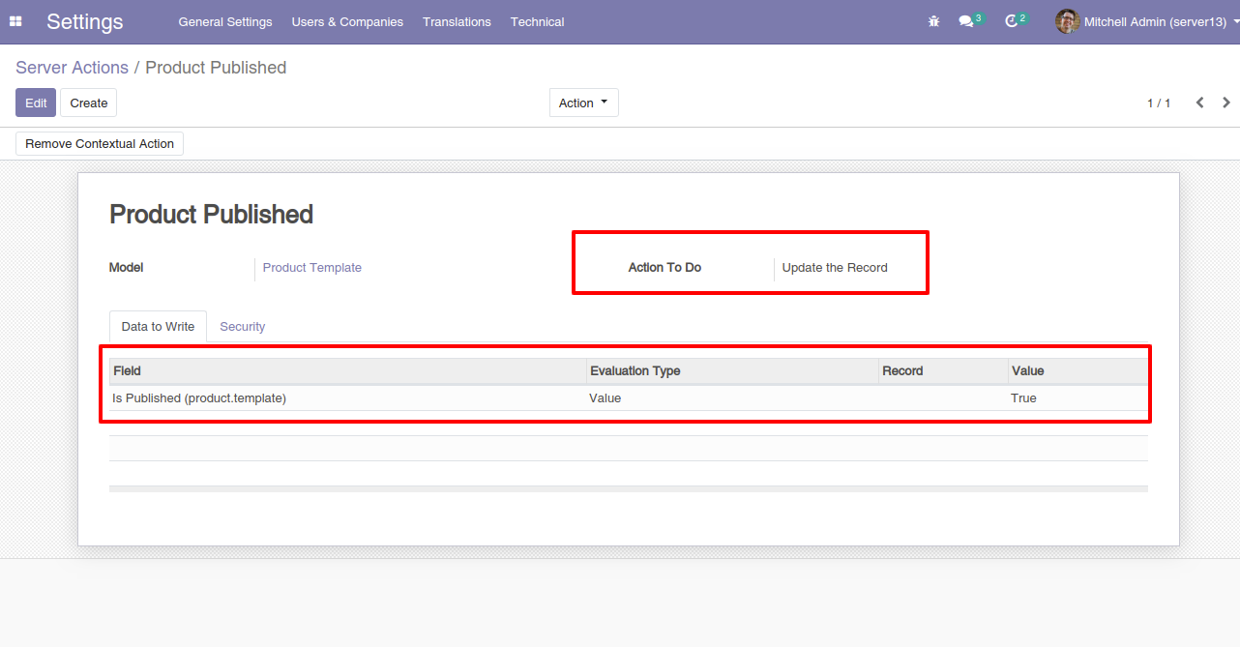Screen dimensions: 1240x647
Task: Open the conversations message icon
Action: (965, 21)
